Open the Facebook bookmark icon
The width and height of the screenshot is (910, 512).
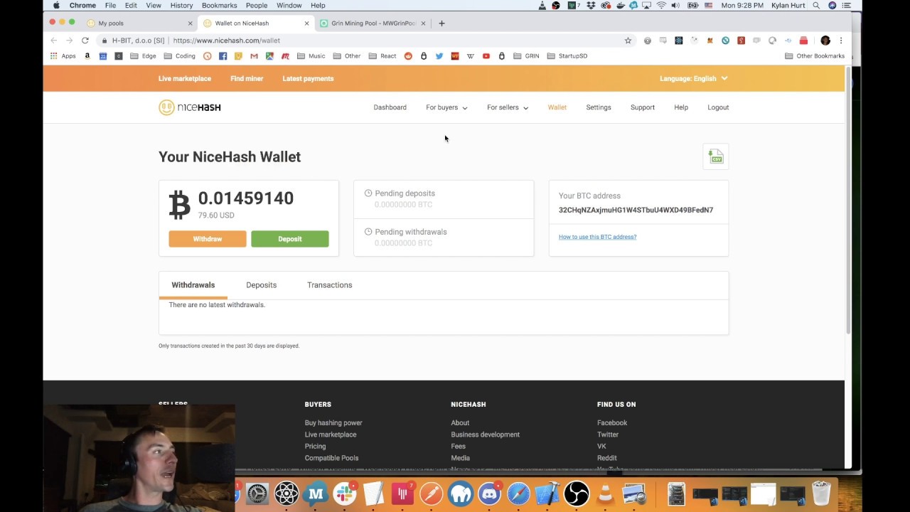[223, 55]
